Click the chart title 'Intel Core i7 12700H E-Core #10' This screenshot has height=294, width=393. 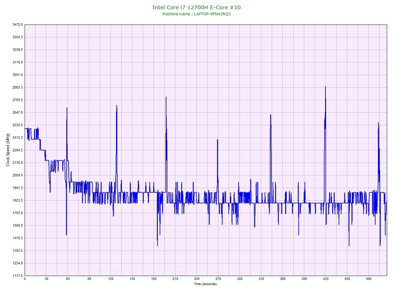[x=196, y=7]
